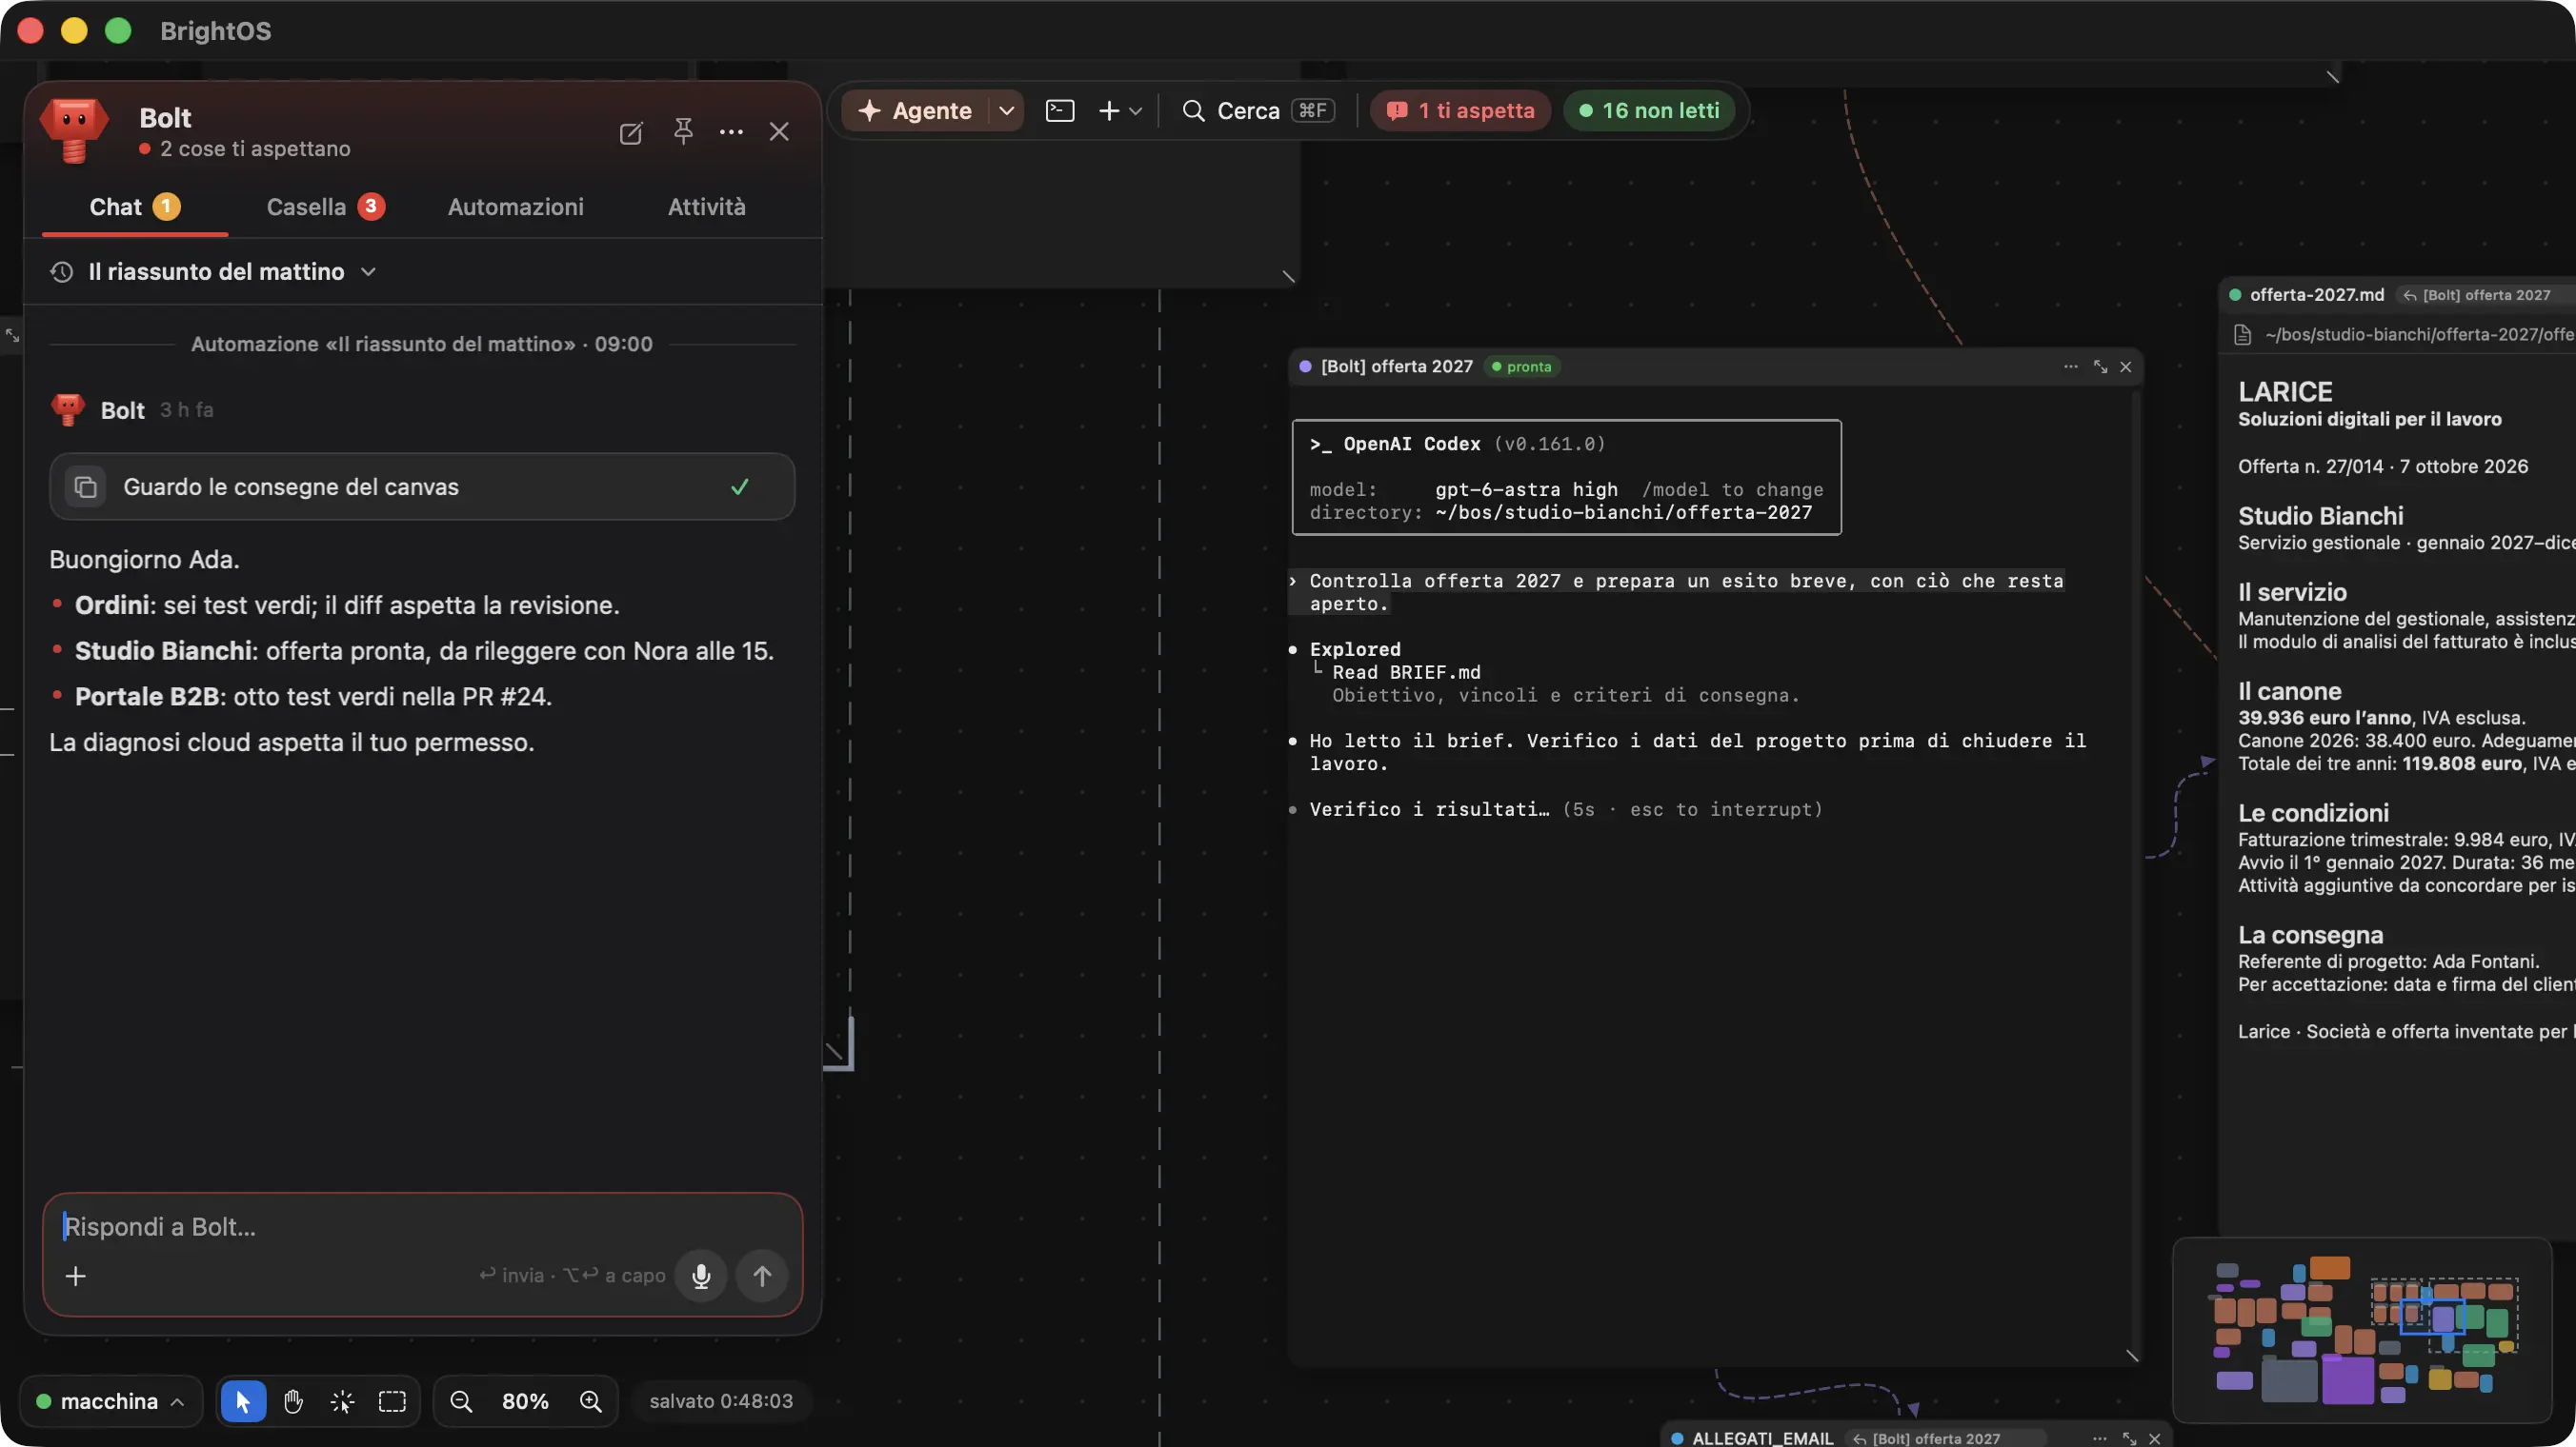
Task: Select the pointer cursor tool
Action: pos(243,1401)
